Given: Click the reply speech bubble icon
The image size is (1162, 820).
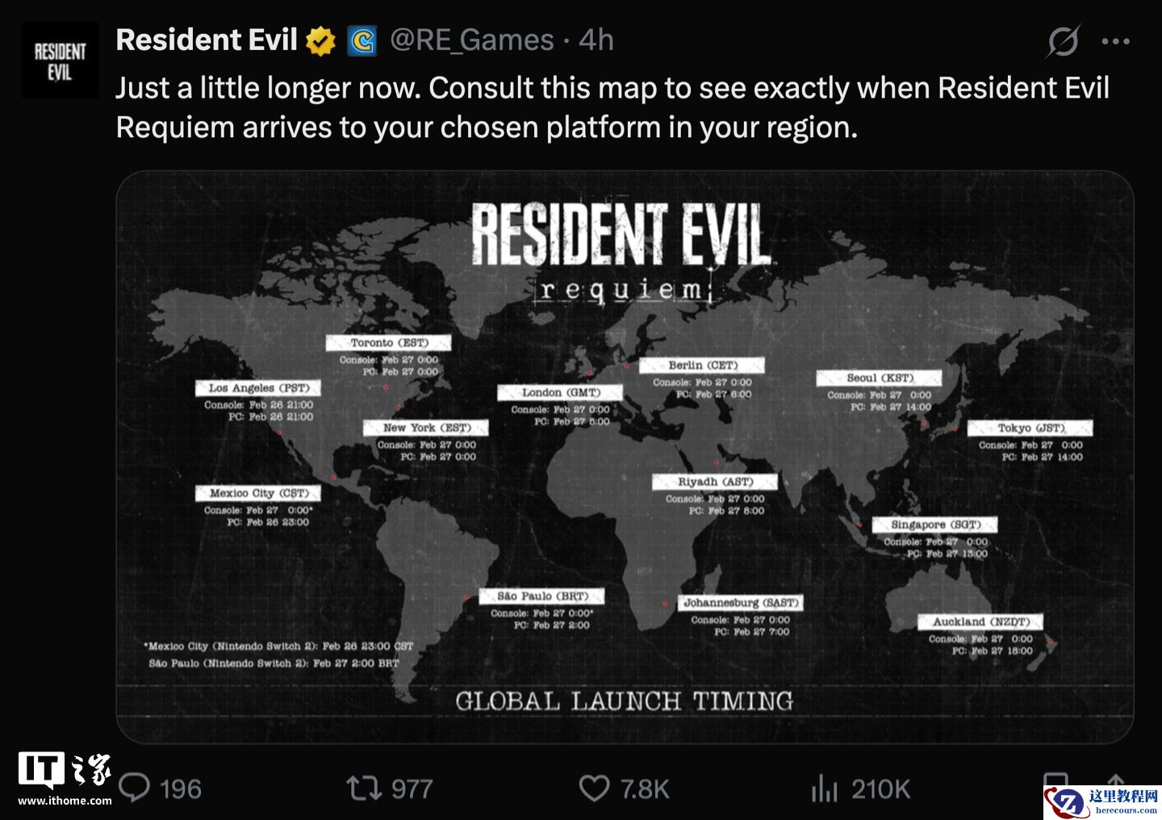Looking at the screenshot, I should (135, 788).
